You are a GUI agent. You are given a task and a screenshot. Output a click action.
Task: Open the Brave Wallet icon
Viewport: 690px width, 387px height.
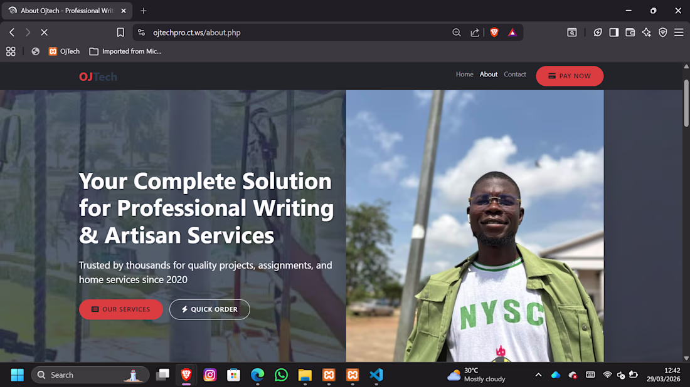[x=630, y=33]
